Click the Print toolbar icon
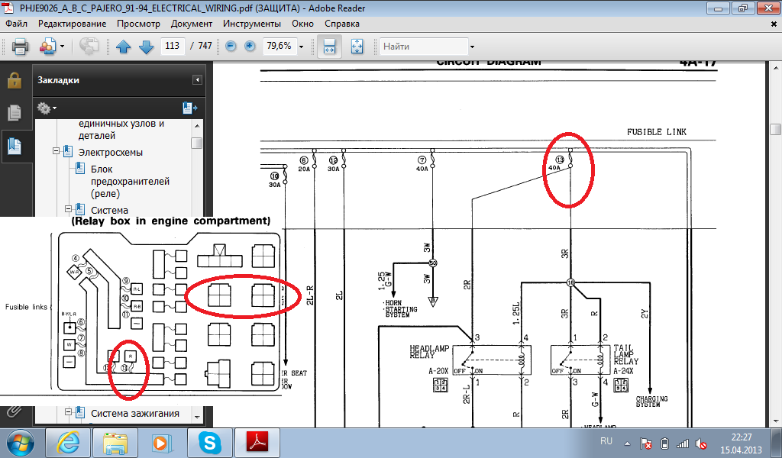Viewport: 782px width, 458px height. (20, 47)
